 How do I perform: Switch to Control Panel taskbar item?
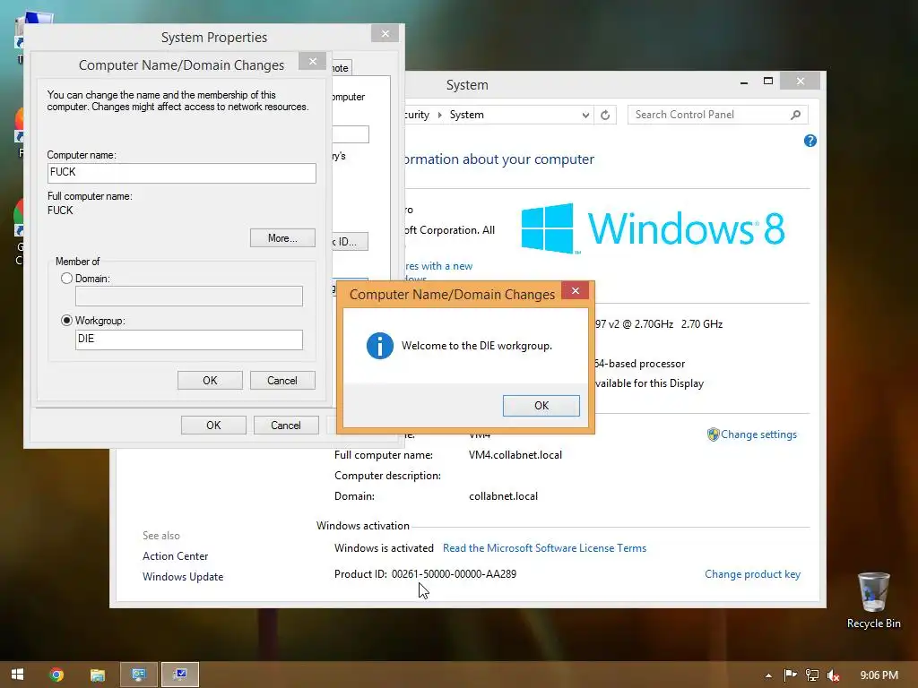(139, 675)
